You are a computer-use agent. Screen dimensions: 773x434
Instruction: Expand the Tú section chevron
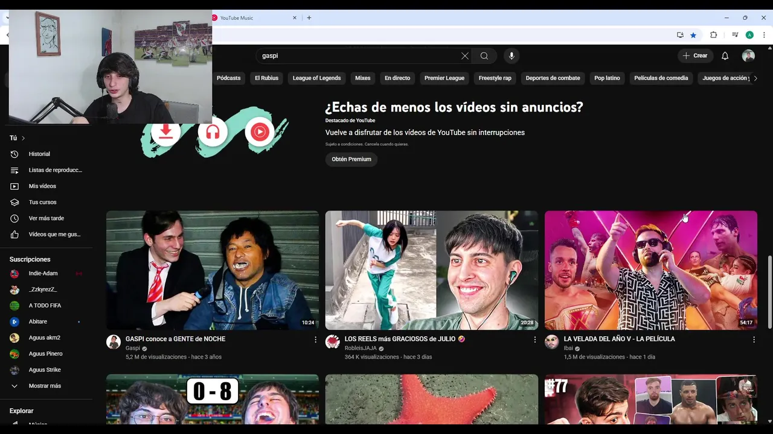point(23,138)
